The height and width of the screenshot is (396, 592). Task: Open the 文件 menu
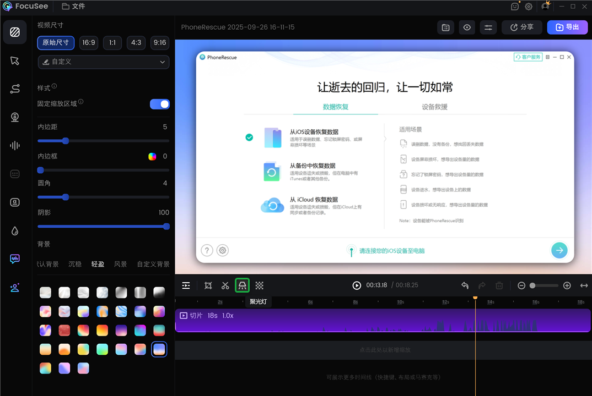pos(74,7)
